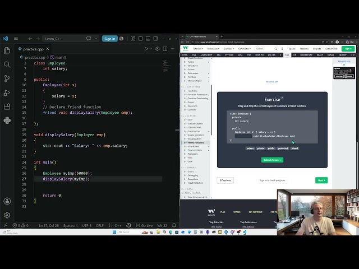This screenshot has height=269, width=359.
Task: Open the Certificates dropdown on W3Schools
Action: click(x=245, y=49)
